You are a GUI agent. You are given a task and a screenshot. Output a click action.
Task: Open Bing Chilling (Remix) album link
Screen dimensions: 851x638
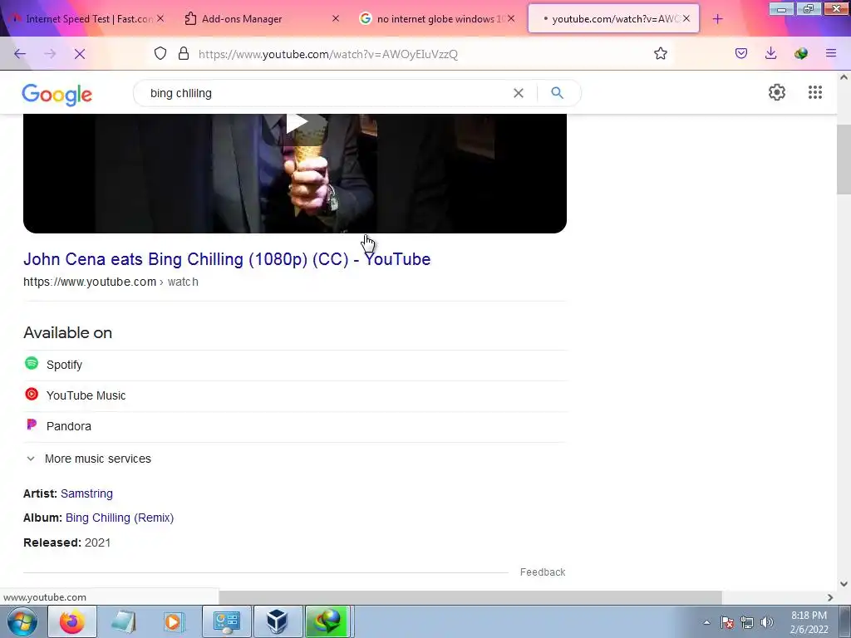[x=120, y=518]
